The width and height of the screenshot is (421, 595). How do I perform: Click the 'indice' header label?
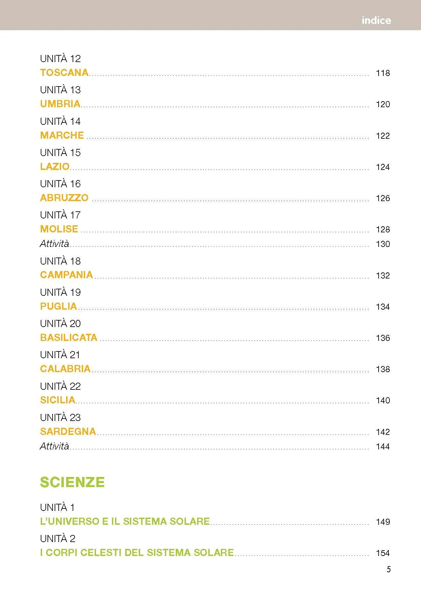(376, 20)
